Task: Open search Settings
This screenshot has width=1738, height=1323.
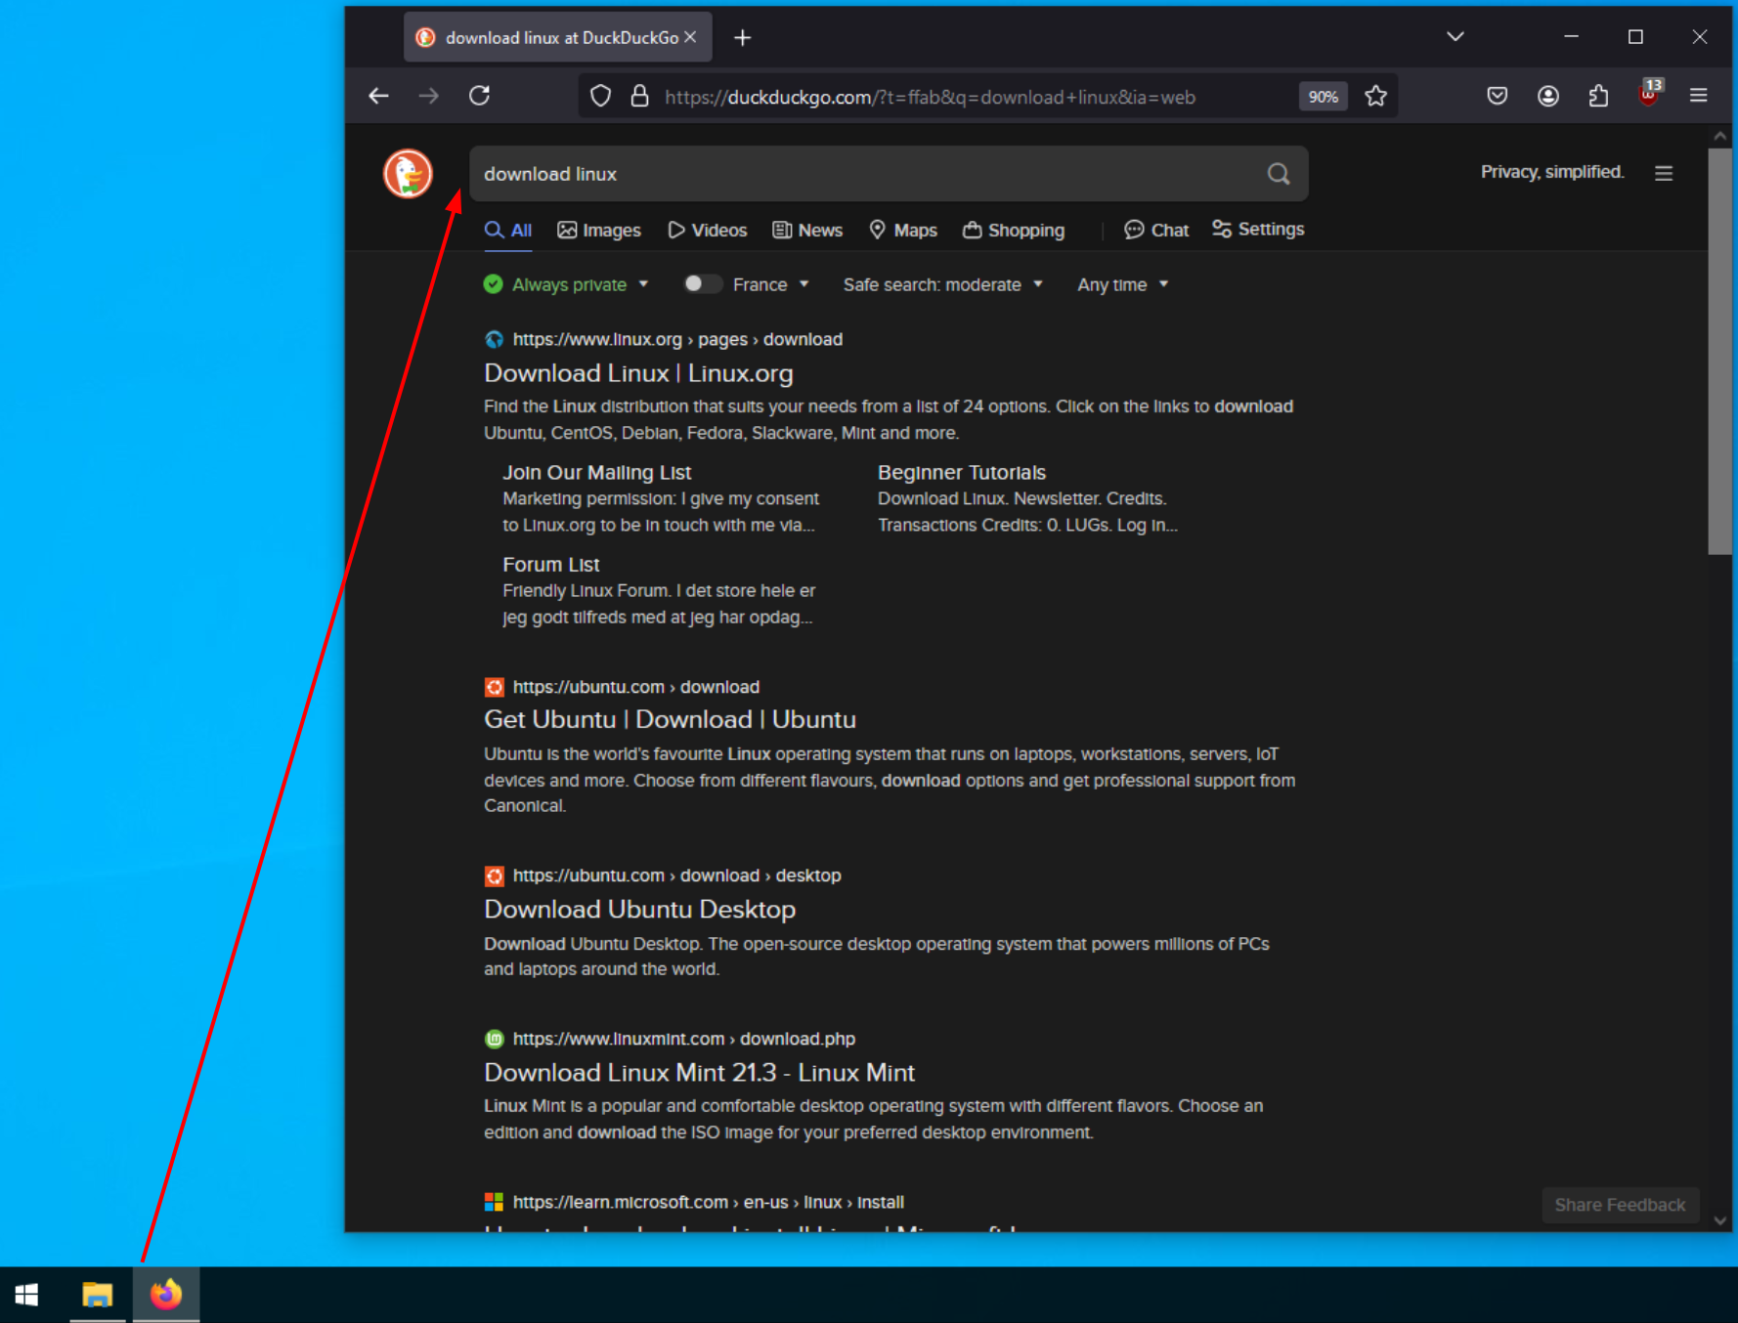Action: [1258, 230]
